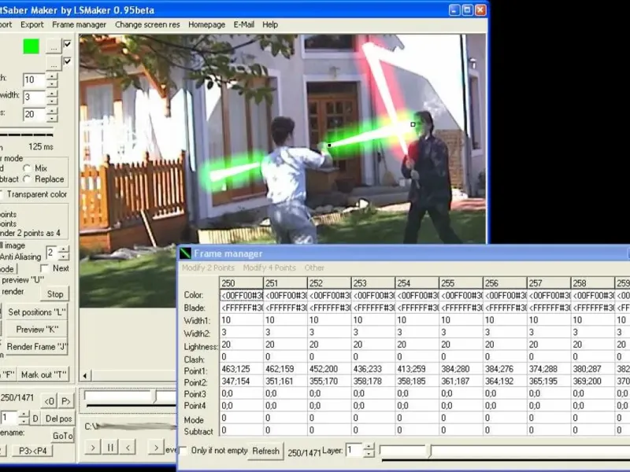Image resolution: width=630 pixels, height=472 pixels.
Task: Open the Help menu
Action: 270,24
